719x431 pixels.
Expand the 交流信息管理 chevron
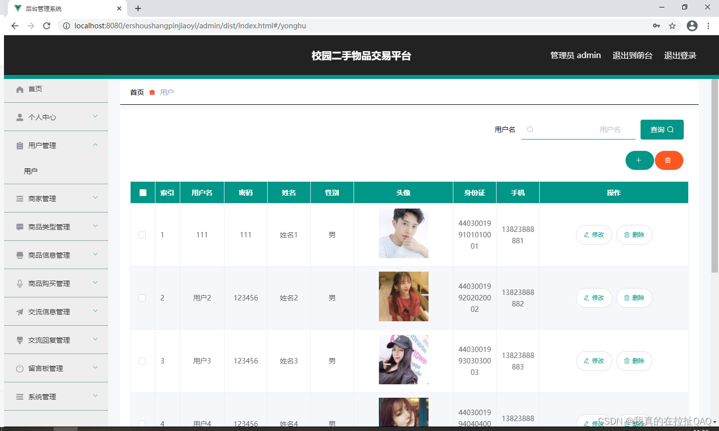(x=95, y=311)
